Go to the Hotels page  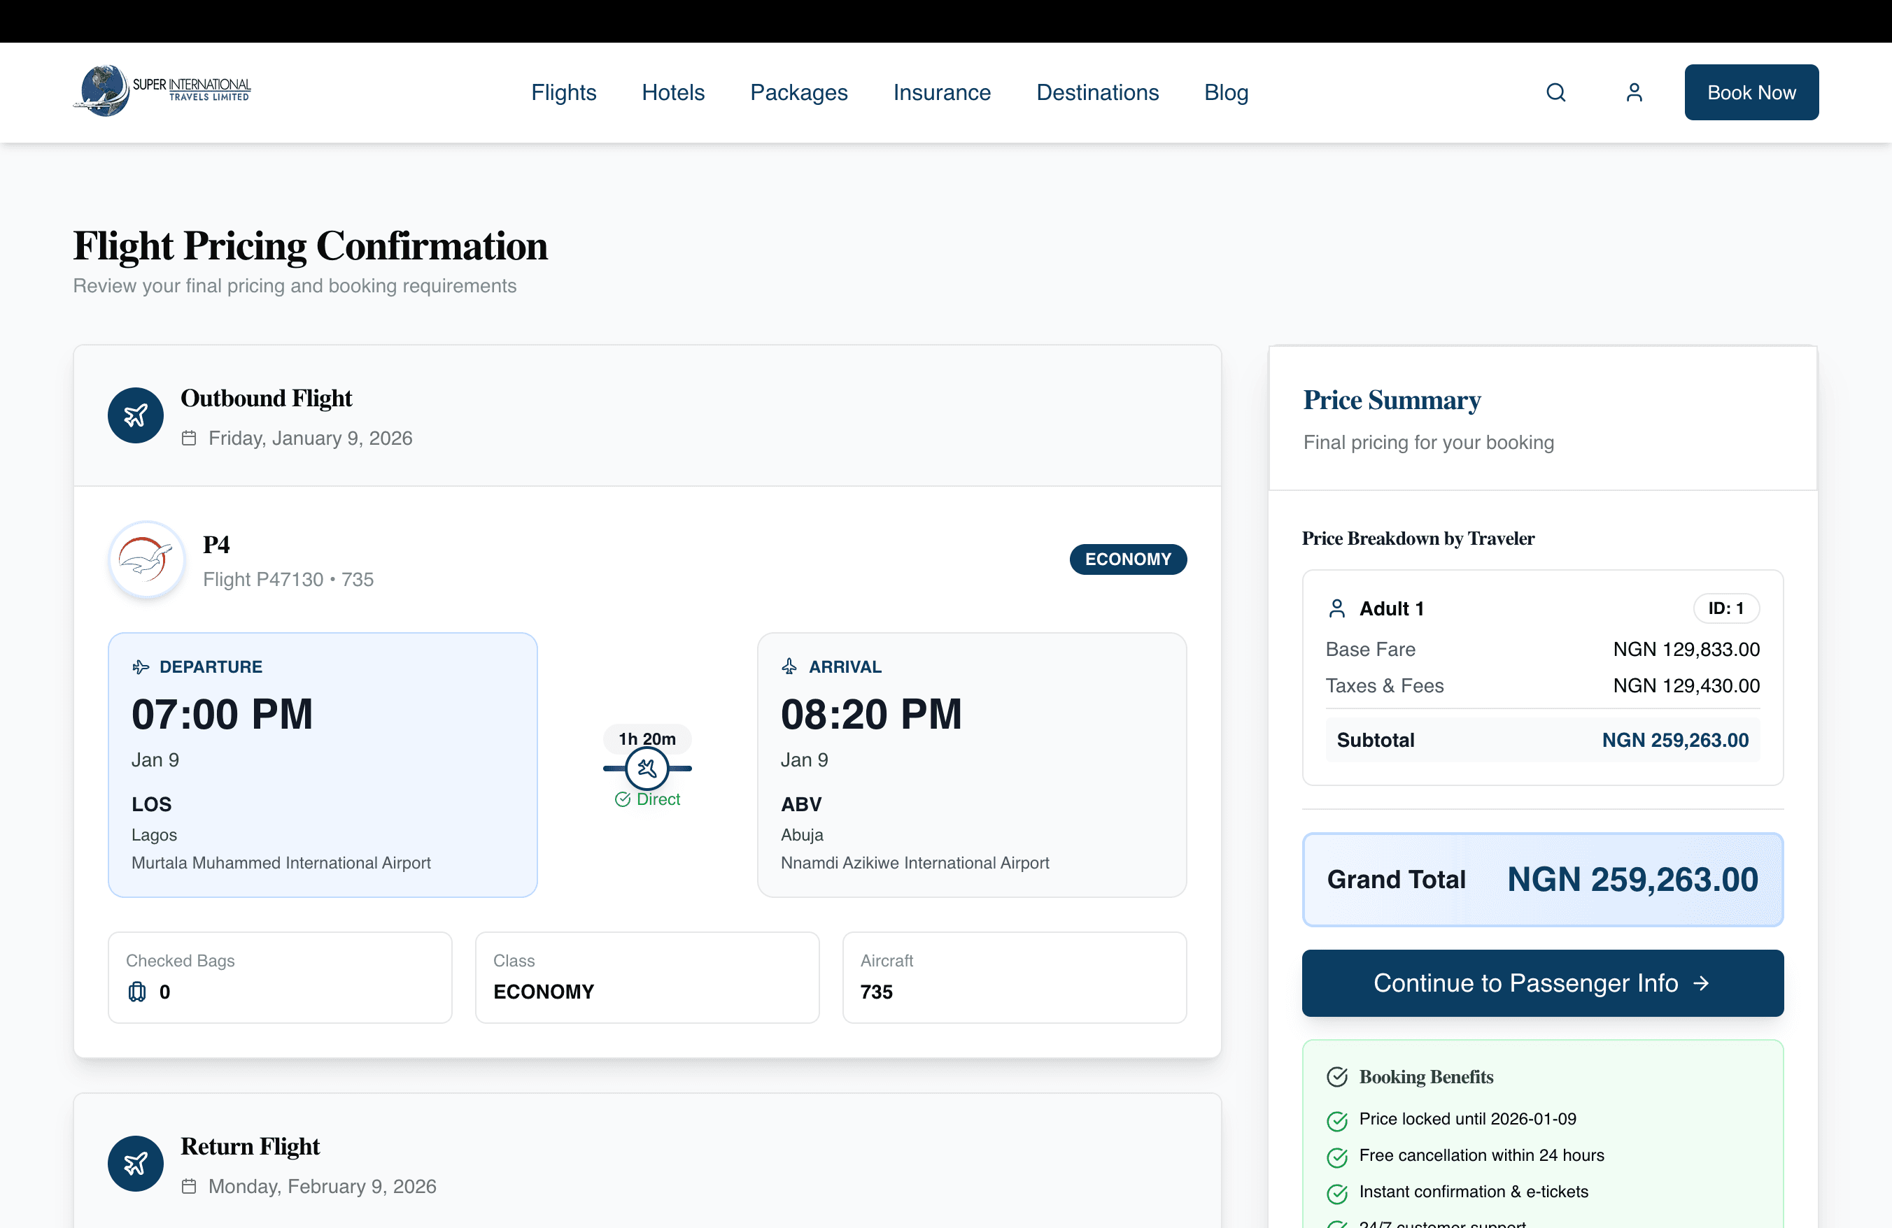(x=672, y=93)
